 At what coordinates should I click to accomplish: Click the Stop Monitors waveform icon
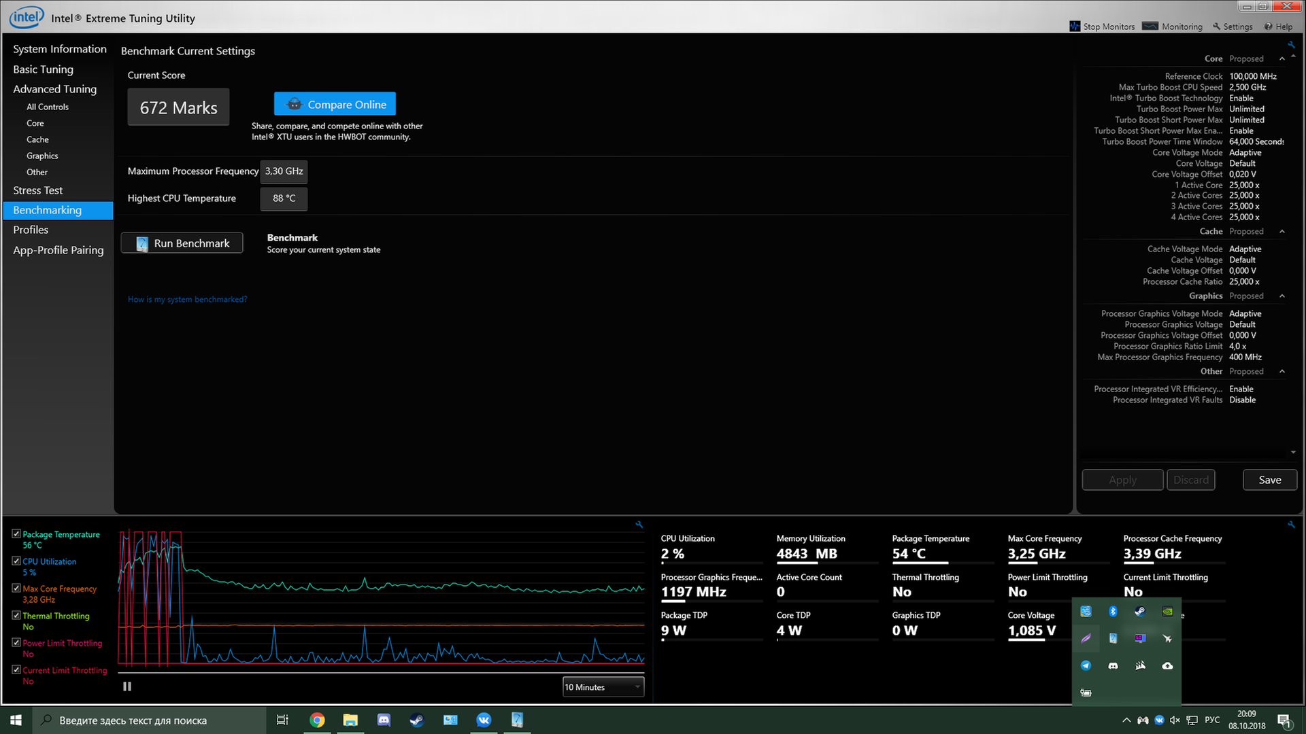pos(1075,27)
